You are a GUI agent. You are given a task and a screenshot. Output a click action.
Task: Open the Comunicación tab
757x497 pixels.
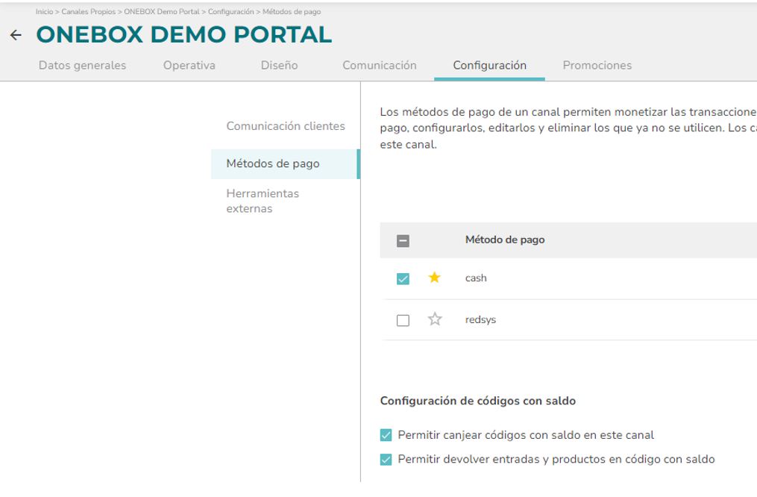(x=380, y=65)
